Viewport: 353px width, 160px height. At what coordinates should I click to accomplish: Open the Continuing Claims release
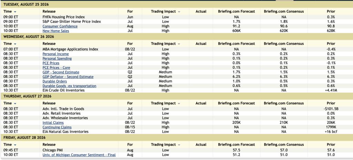[57, 127]
